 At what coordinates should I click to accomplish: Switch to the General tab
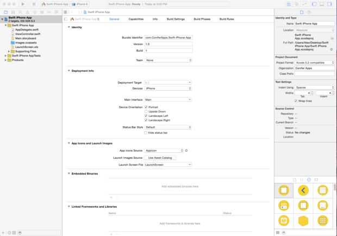114,19
